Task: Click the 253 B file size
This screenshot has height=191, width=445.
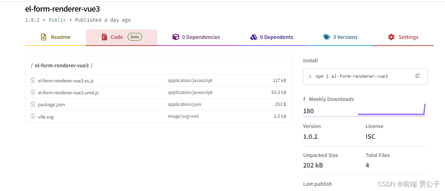Action: click(x=281, y=104)
